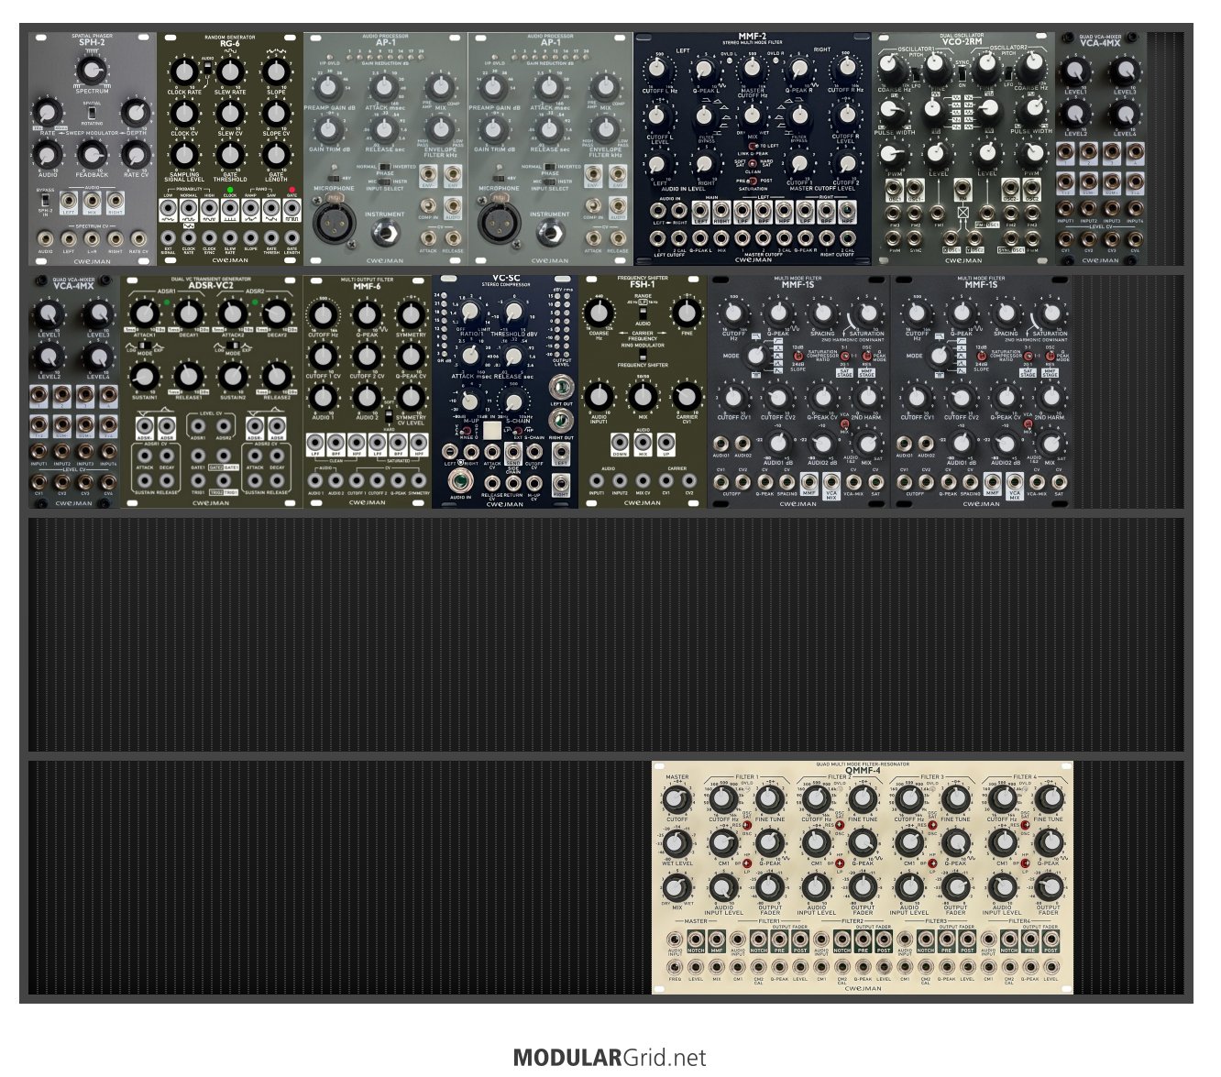Image resolution: width=1221 pixels, height=1077 pixels.
Task: Select the FSH-1 Mix knob
Action: [642, 396]
